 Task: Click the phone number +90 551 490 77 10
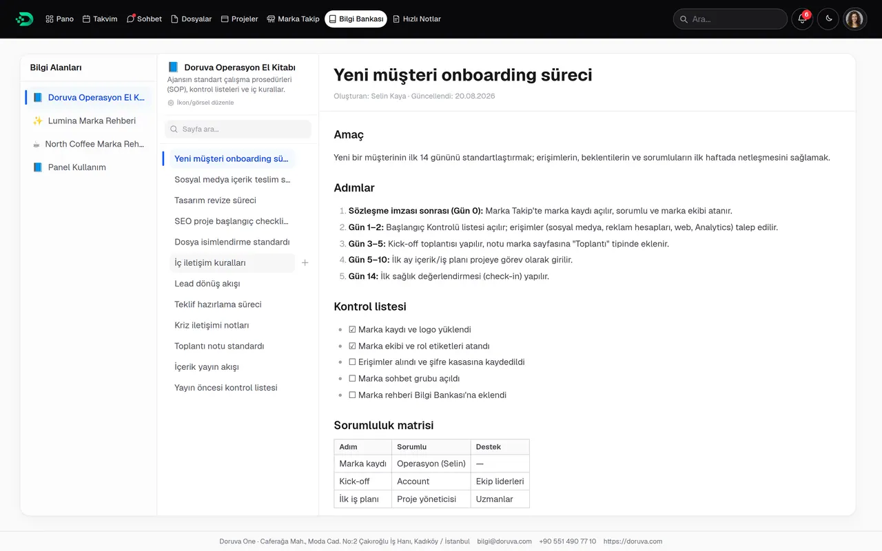pos(568,541)
